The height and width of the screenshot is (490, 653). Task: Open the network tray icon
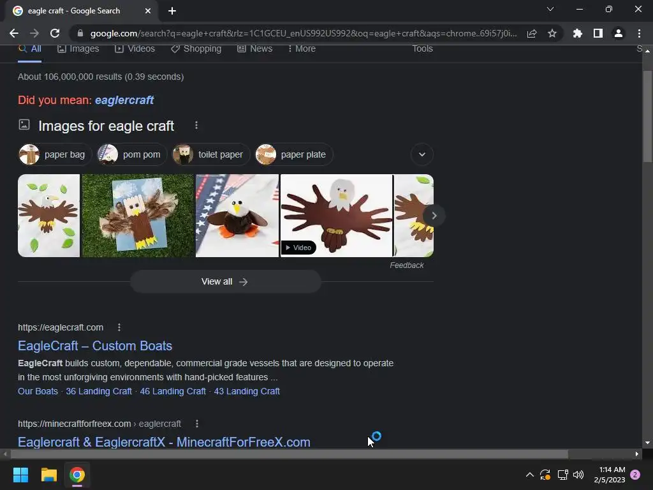pyautogui.click(x=562, y=475)
